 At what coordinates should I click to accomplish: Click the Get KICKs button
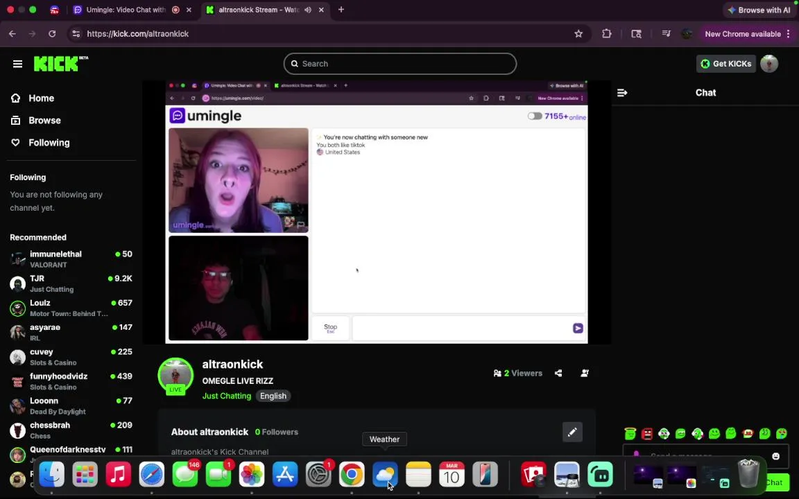coord(725,64)
